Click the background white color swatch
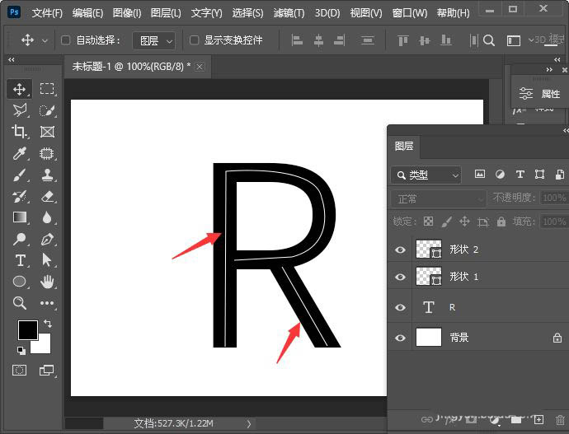 44,345
